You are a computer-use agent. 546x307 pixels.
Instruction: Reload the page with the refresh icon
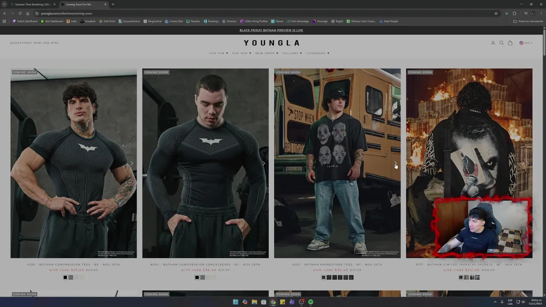tap(20, 13)
